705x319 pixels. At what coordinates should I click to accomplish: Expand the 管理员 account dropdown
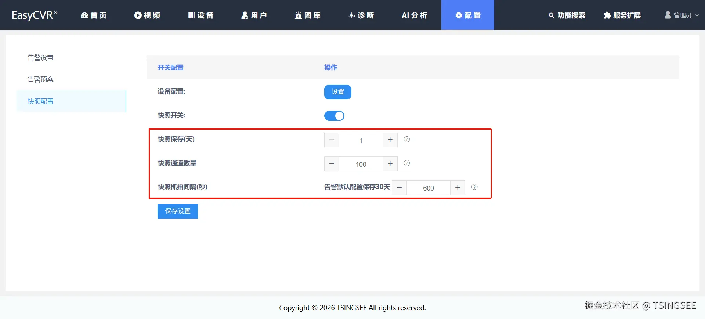(x=682, y=15)
